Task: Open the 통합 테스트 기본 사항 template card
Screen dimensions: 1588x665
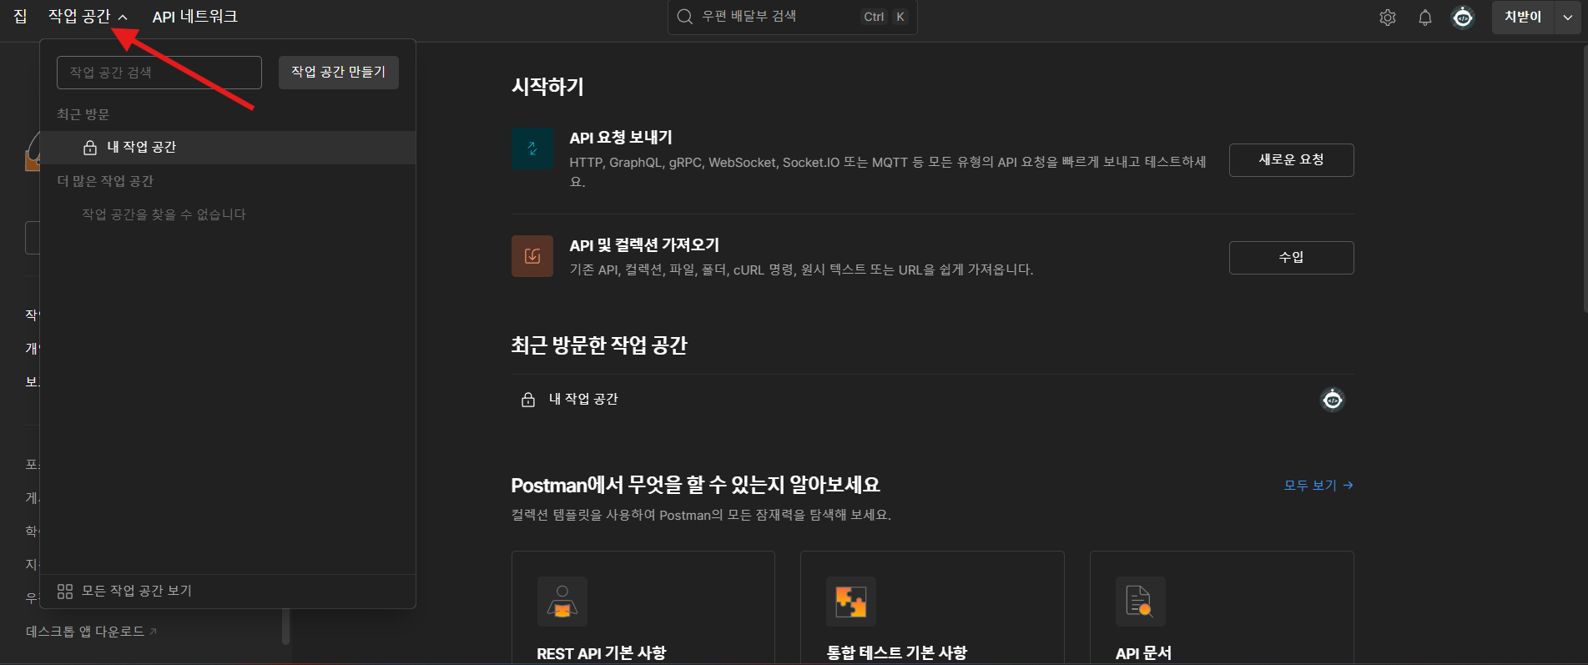Action: (x=932, y=607)
